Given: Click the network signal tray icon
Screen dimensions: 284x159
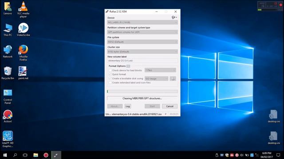Looking at the screenshot, I should click(x=257, y=155).
